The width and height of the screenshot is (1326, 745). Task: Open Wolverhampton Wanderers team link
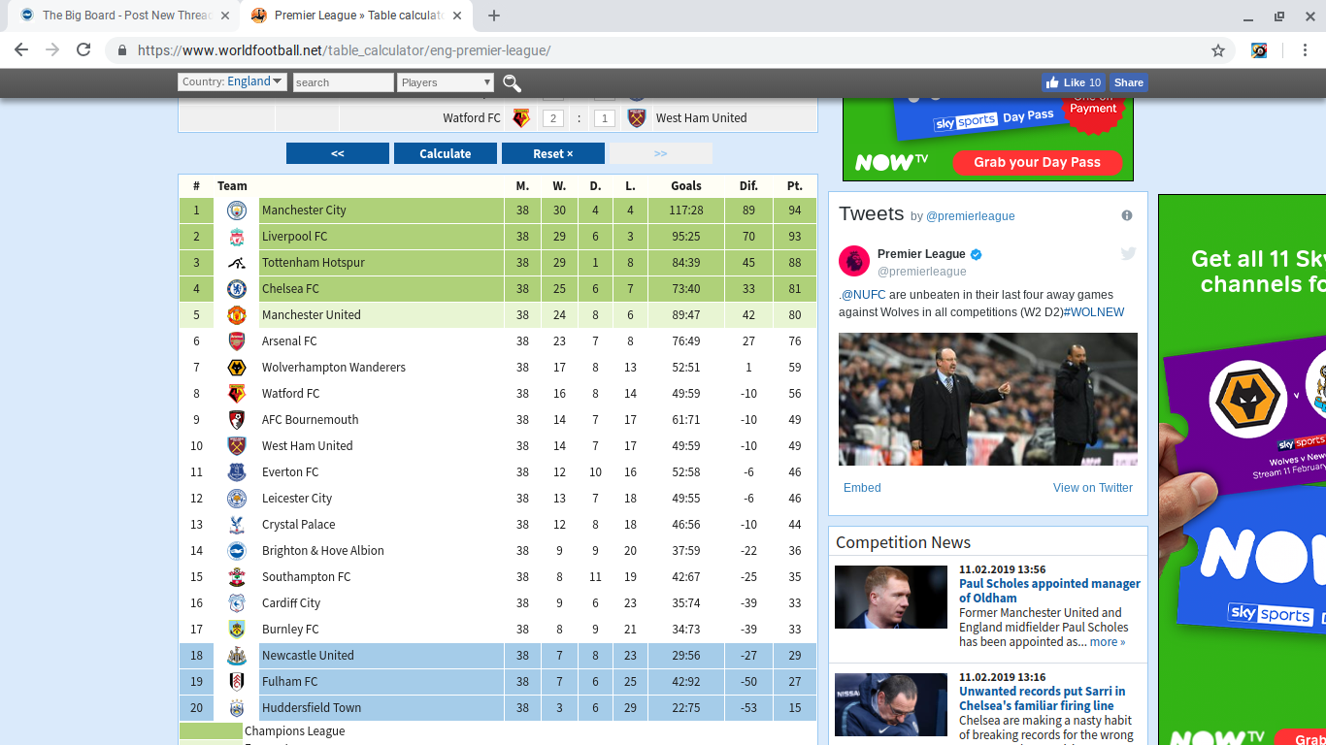pos(334,368)
